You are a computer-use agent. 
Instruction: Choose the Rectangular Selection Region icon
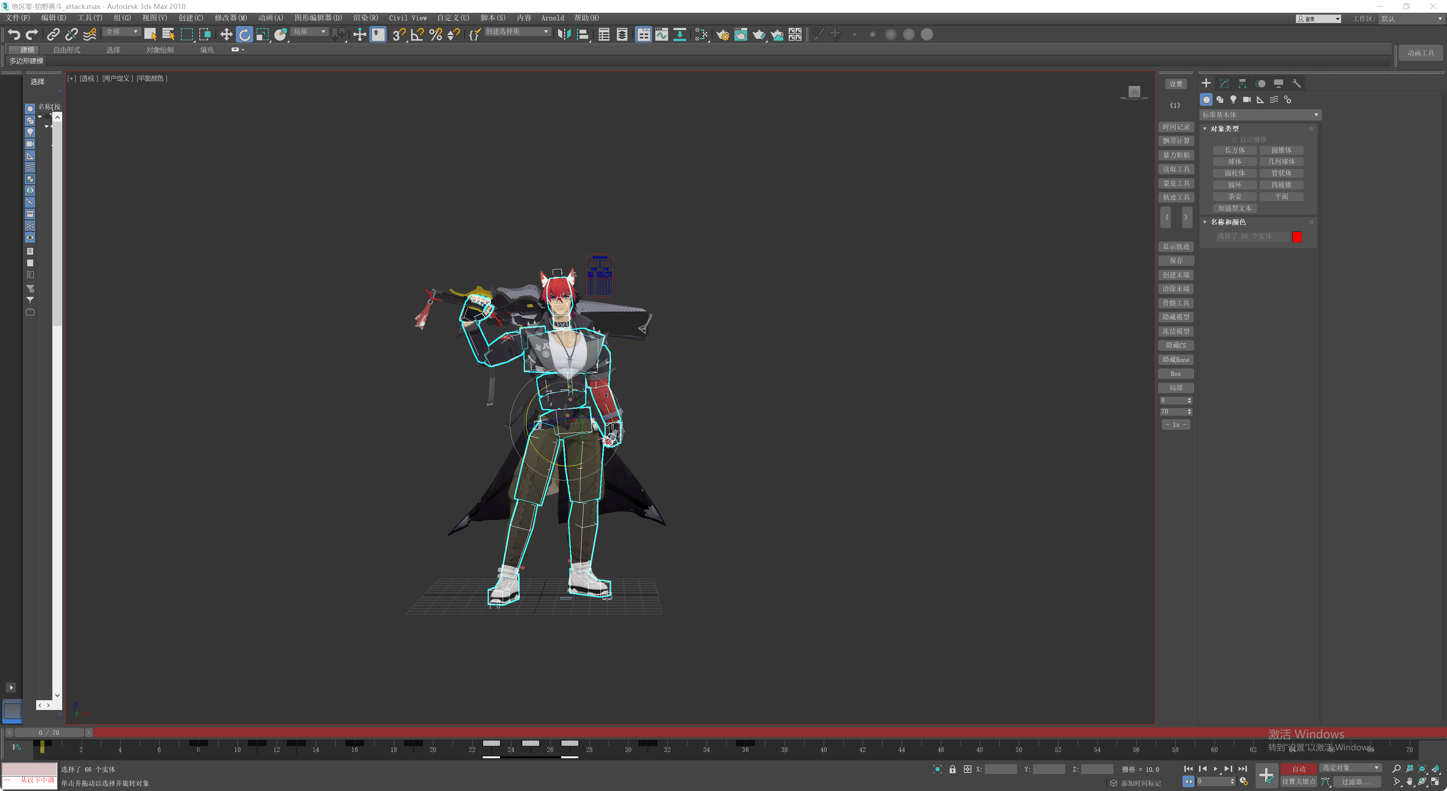pyautogui.click(x=187, y=35)
